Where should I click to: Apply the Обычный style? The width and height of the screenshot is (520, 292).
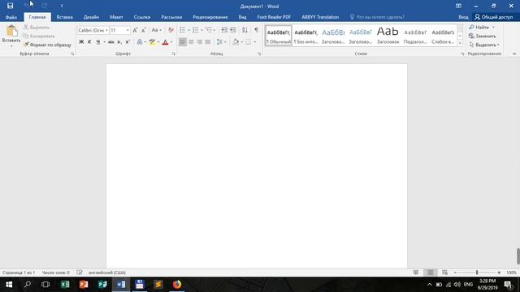279,36
